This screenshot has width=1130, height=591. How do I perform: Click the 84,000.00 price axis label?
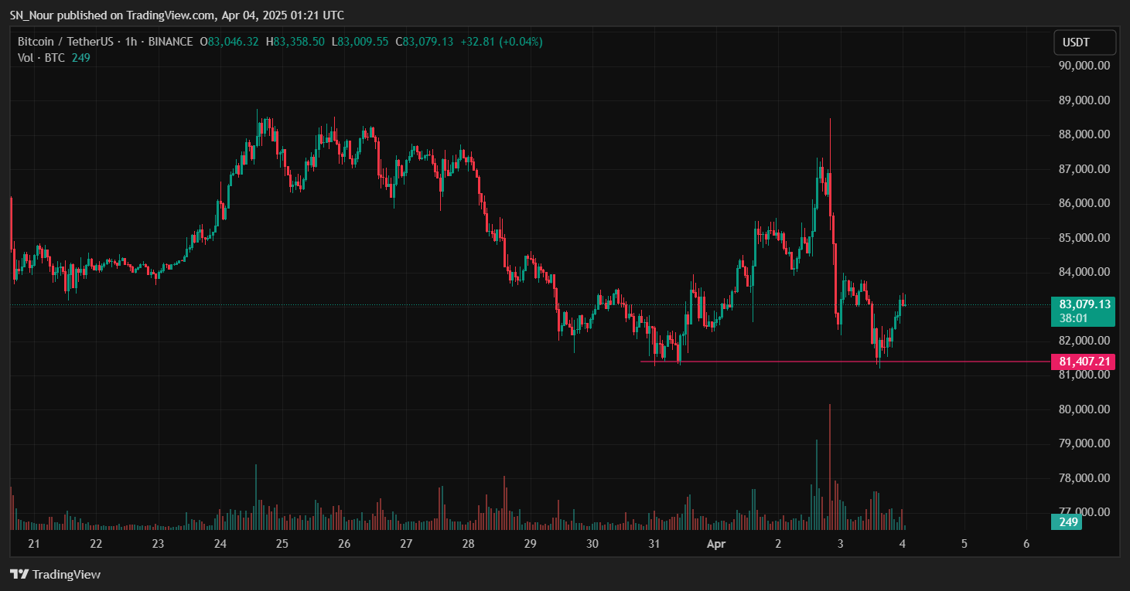tap(1085, 272)
